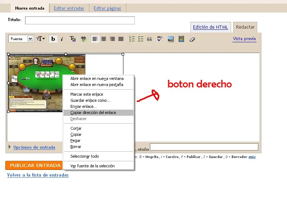Image resolution: width=287 pixels, height=215 pixels.
Task: Open the text size dropdown
Action: click(41, 39)
